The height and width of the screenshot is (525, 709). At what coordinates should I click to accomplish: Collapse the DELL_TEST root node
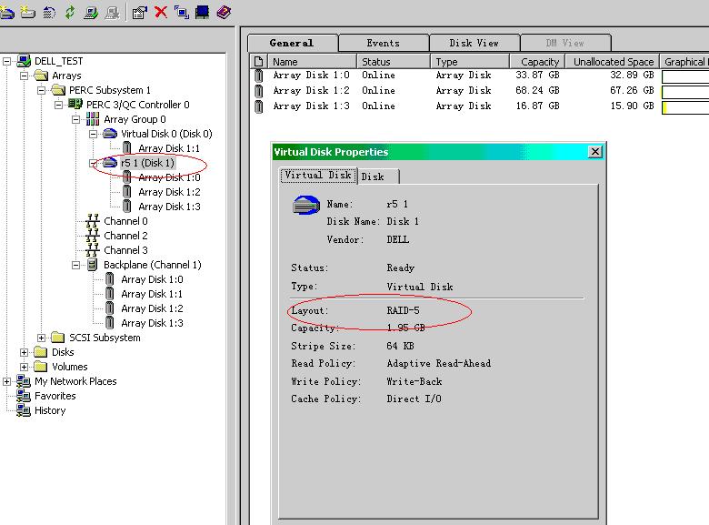click(6, 61)
